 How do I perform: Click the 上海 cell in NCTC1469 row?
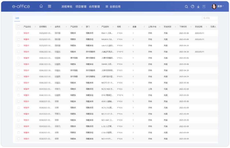coord(150,89)
